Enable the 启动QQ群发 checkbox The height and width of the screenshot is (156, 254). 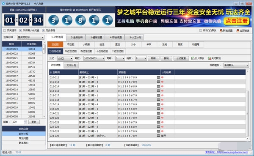tap(201, 30)
